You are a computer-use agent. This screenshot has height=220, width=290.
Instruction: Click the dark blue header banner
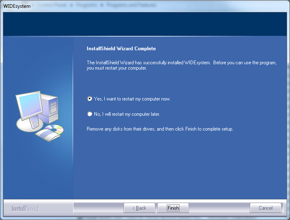click(x=145, y=24)
